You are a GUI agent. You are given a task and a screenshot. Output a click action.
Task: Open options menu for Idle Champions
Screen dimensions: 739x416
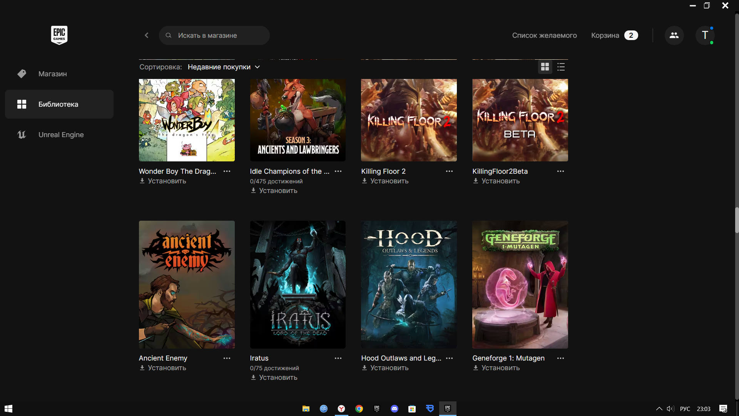(338, 171)
